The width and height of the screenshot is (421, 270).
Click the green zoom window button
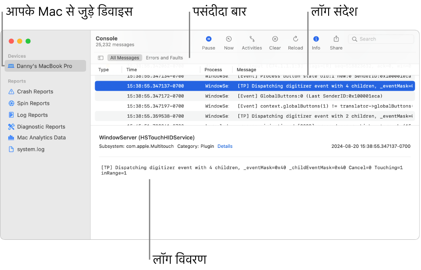(x=28, y=41)
